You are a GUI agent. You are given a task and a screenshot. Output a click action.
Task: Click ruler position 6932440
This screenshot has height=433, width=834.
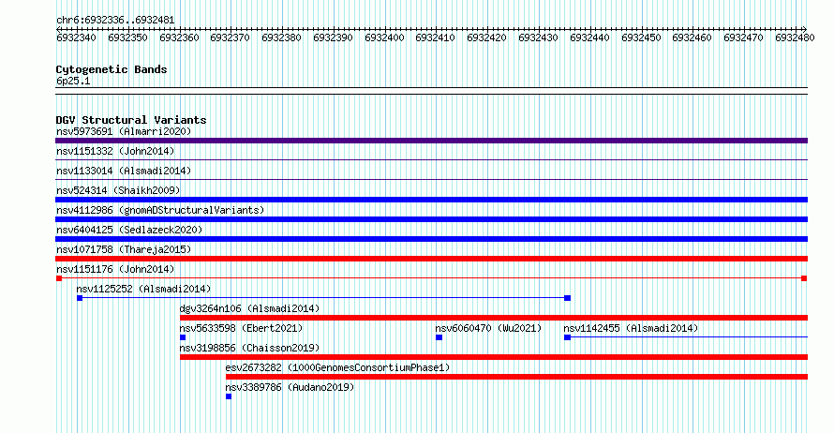[x=589, y=37]
